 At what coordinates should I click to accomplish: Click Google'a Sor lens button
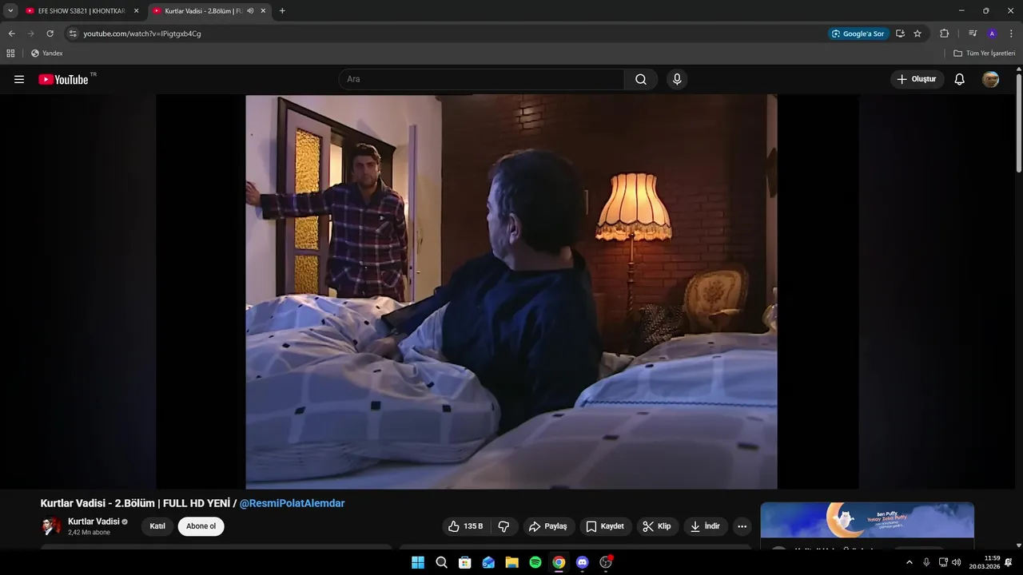pyautogui.click(x=858, y=34)
